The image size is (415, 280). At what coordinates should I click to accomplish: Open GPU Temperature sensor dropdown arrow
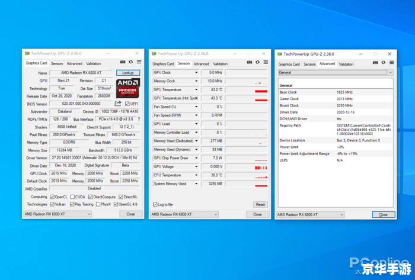196,89
